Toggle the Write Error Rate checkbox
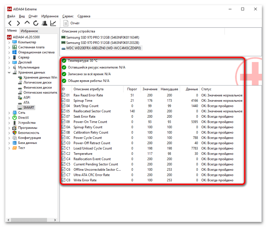The image size is (267, 227). (63, 180)
